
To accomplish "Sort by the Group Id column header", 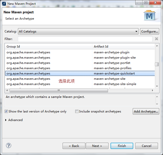I will coord(49,47).
